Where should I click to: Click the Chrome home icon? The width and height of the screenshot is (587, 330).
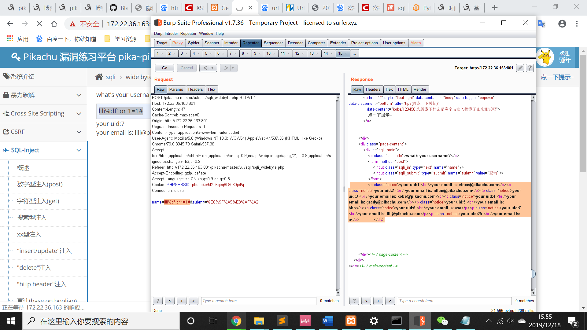click(54, 24)
